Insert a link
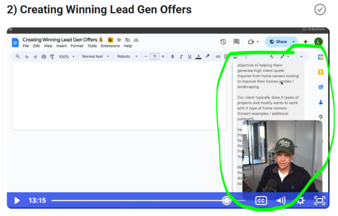Image resolution: width=338 pixels, height=216 pixels. pos(218,57)
